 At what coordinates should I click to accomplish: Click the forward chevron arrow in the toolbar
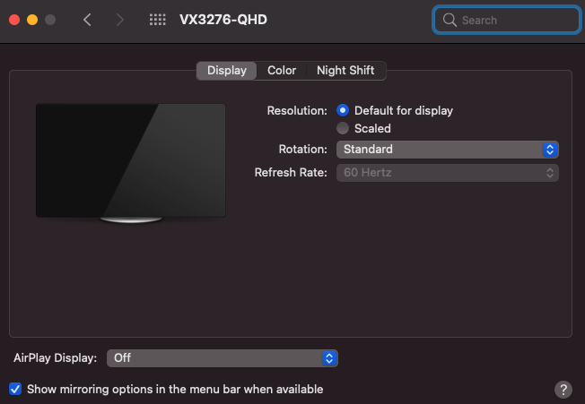pos(120,20)
